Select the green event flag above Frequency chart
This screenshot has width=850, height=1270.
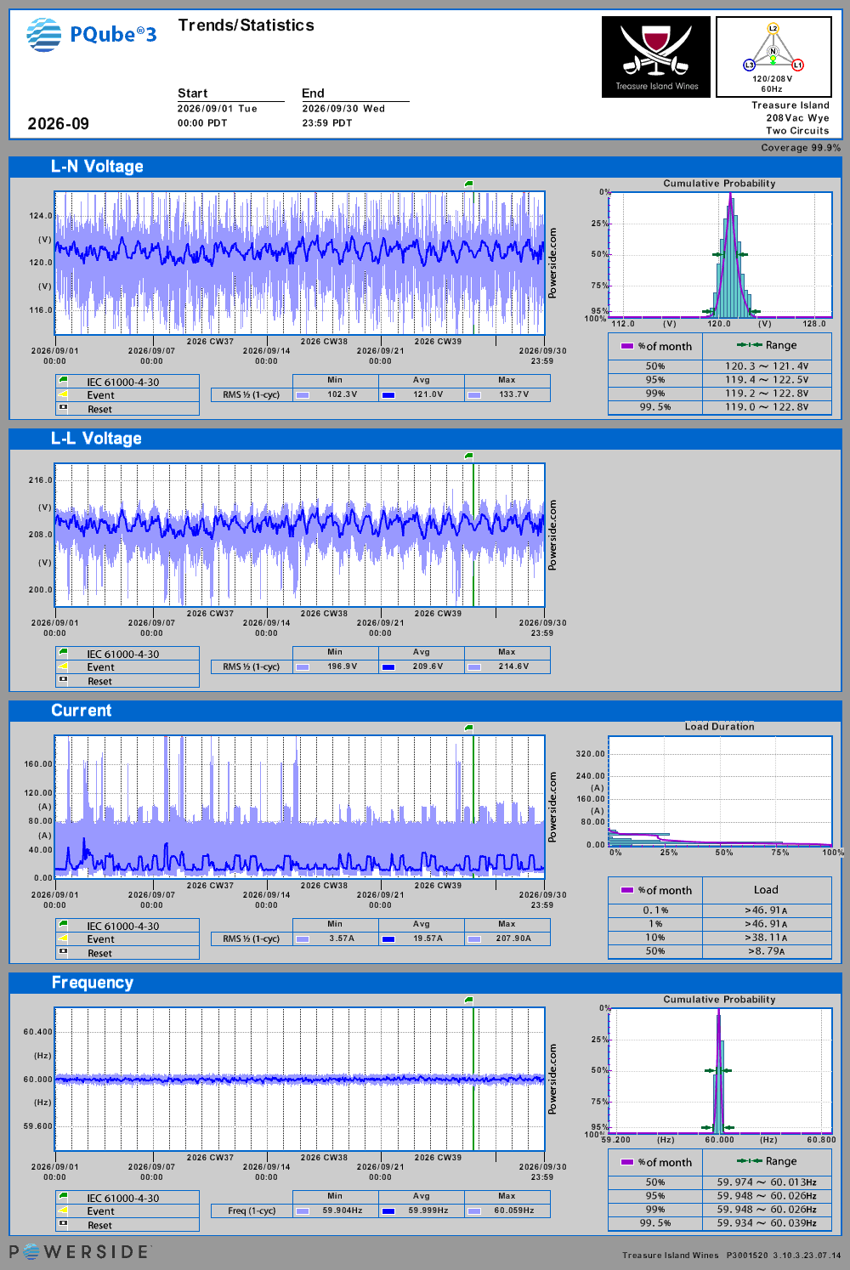(468, 1000)
